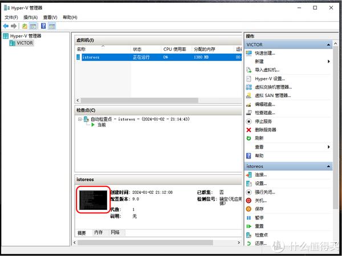Open the 查看(V) menu
Viewport: 342px width, 256px height.
50,17
